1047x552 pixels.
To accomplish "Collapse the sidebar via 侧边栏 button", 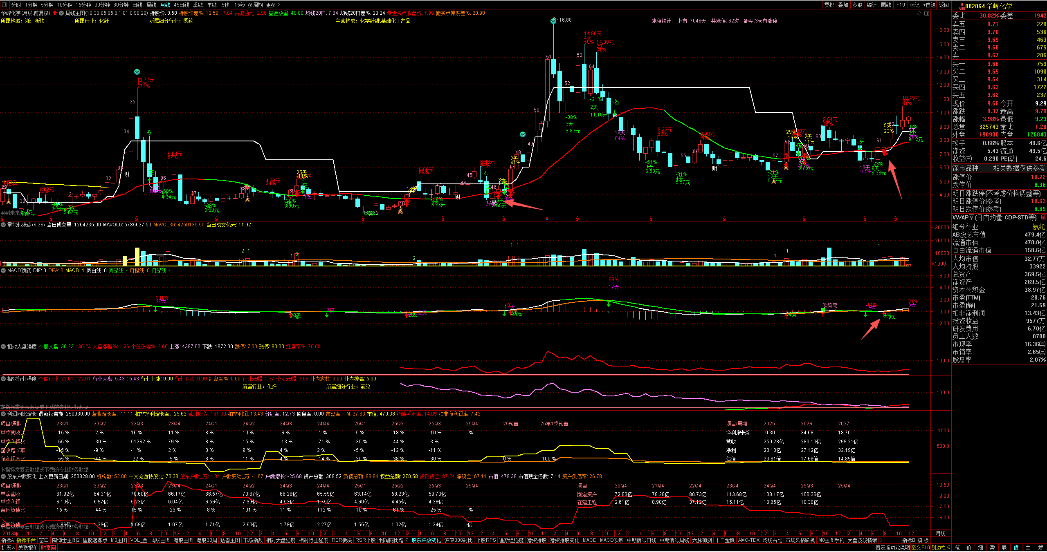I will [x=941, y=548].
